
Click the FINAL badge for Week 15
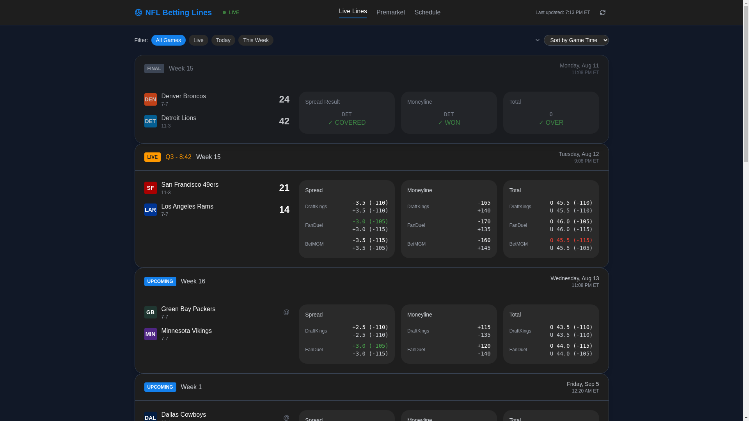(x=154, y=69)
